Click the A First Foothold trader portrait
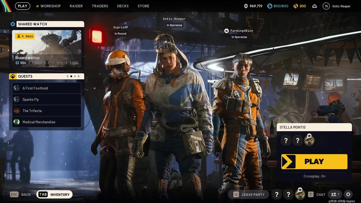Screen dimensions: 361x203 17,88
